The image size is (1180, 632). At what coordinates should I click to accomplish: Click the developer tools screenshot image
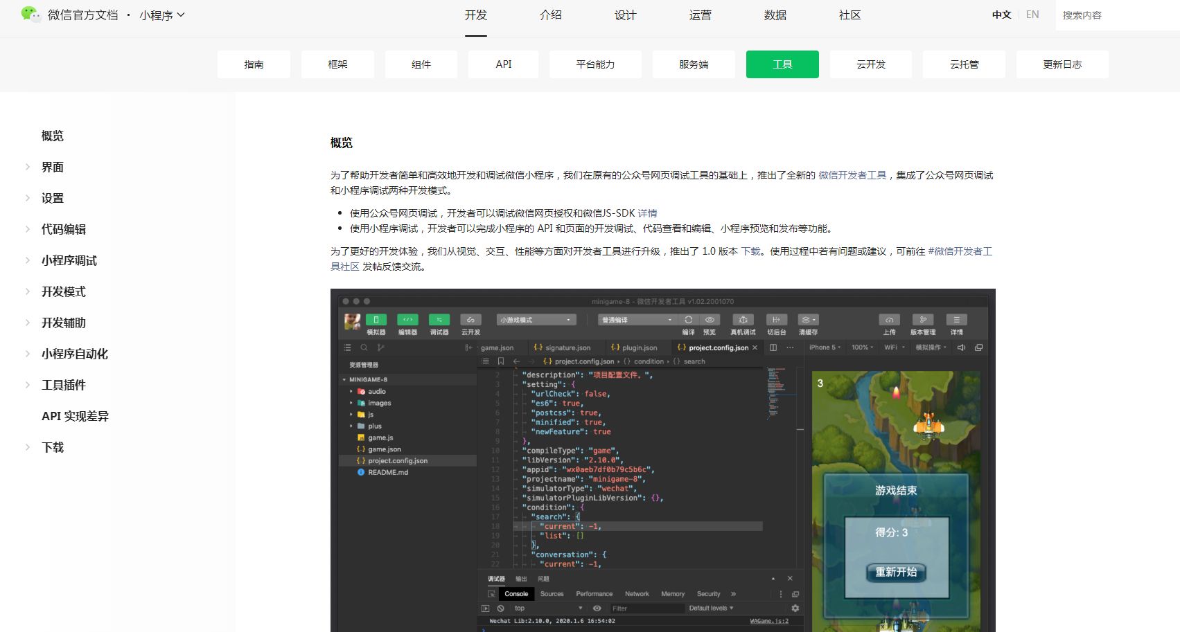coord(663,460)
